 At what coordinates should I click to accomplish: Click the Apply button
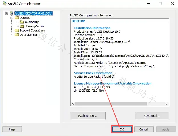click(x=166, y=129)
